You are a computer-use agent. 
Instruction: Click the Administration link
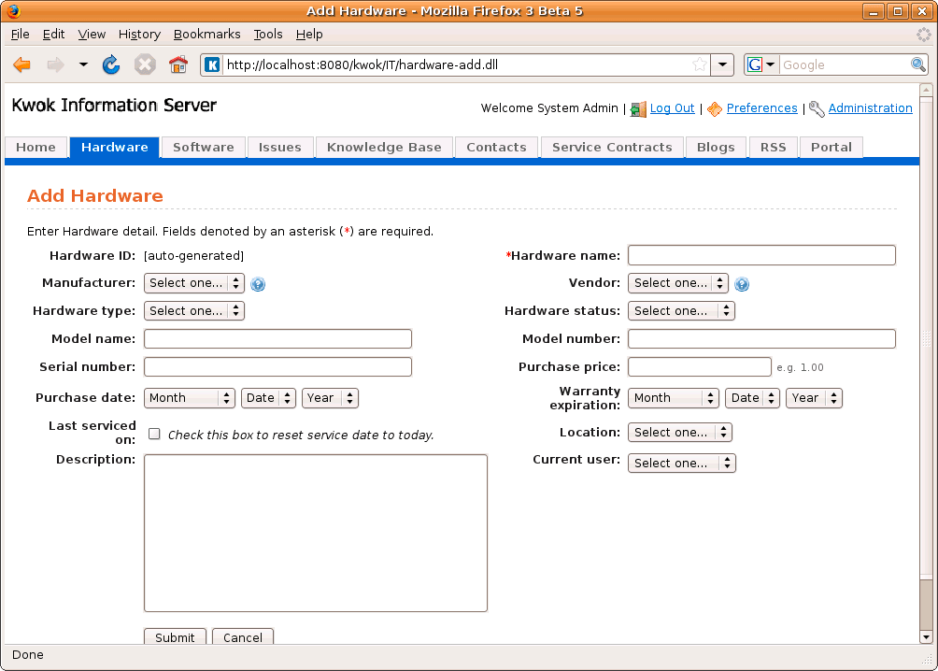[870, 108]
